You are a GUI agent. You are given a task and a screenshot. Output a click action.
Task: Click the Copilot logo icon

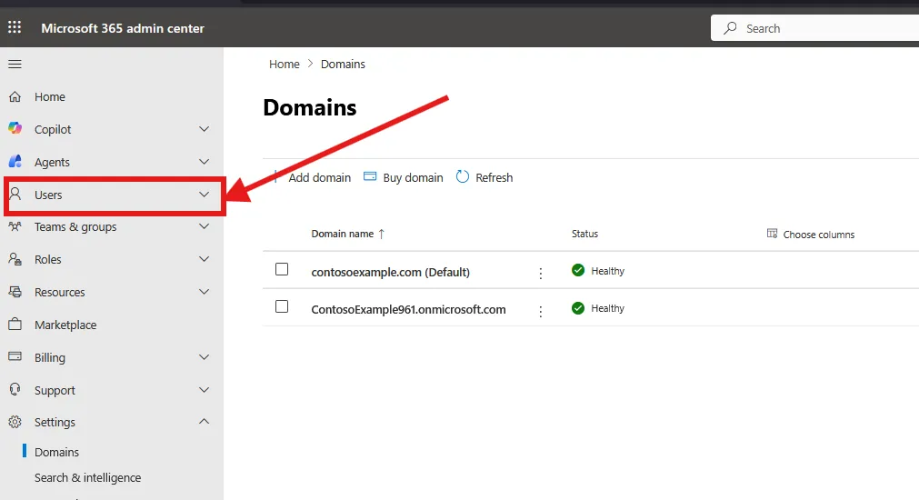tap(15, 128)
